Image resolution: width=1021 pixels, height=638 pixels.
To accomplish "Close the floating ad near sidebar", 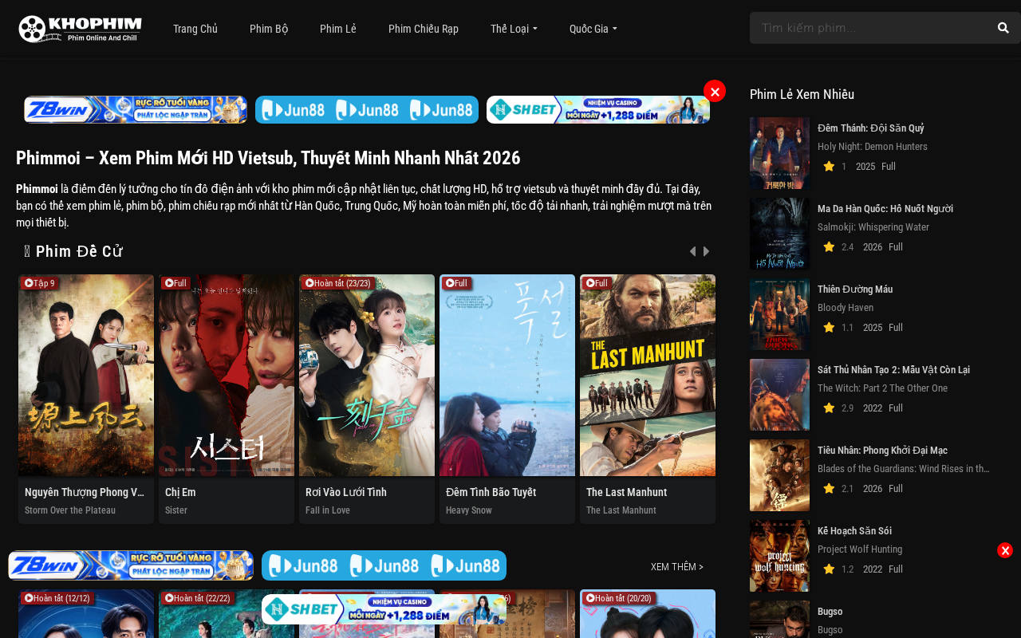I will (1005, 550).
